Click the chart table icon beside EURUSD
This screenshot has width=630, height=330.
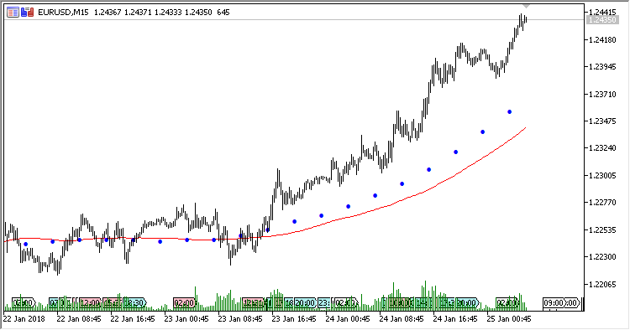(x=13, y=13)
